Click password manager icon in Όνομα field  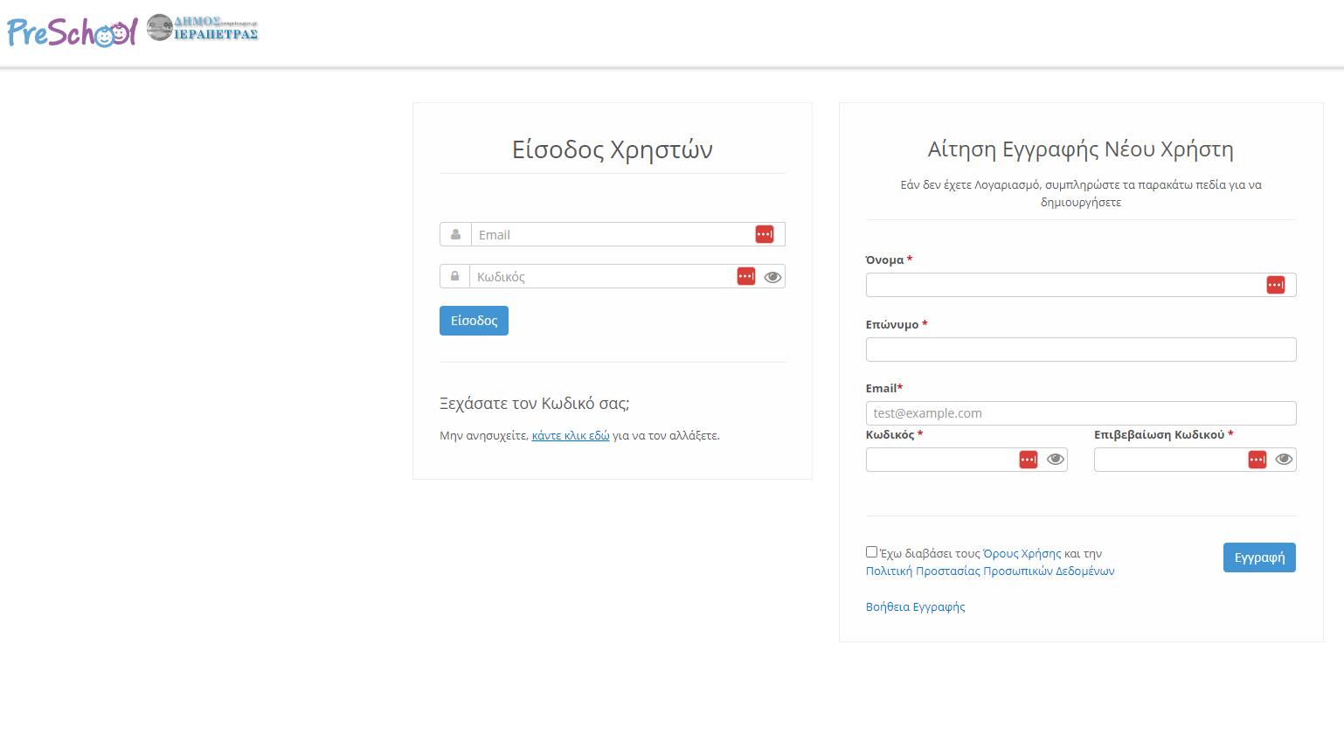(1276, 285)
